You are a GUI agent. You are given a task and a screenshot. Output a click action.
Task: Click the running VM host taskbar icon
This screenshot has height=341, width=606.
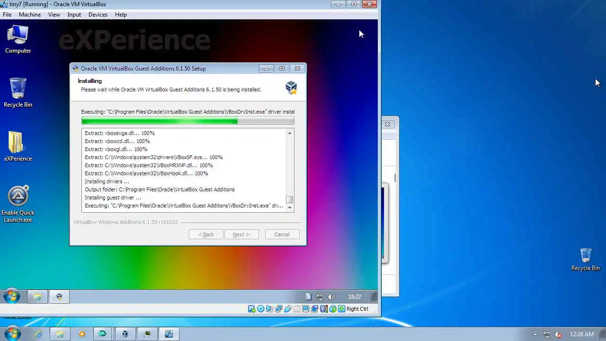pyautogui.click(x=147, y=334)
